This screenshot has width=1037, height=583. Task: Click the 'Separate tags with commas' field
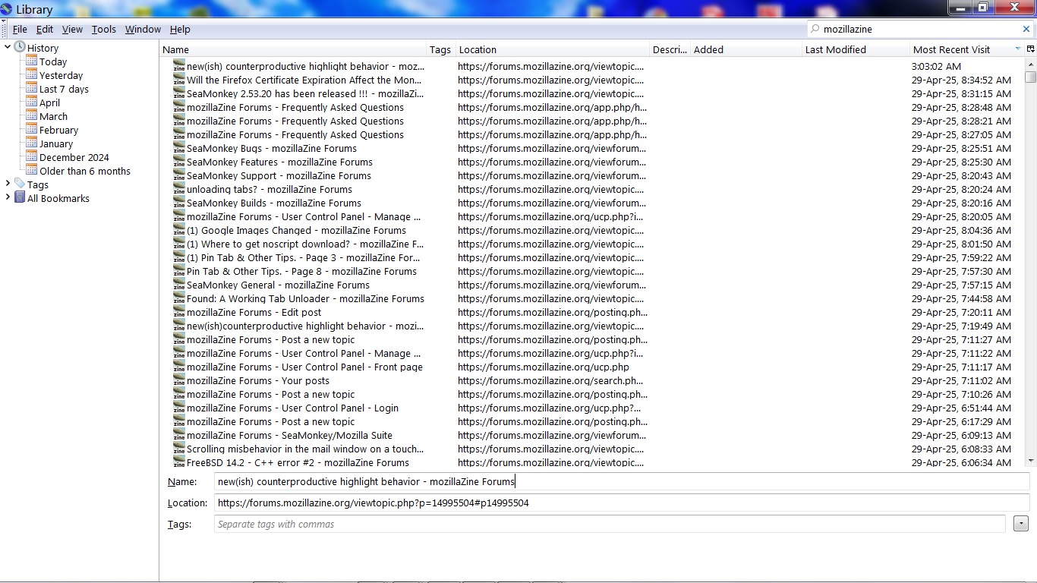(610, 524)
